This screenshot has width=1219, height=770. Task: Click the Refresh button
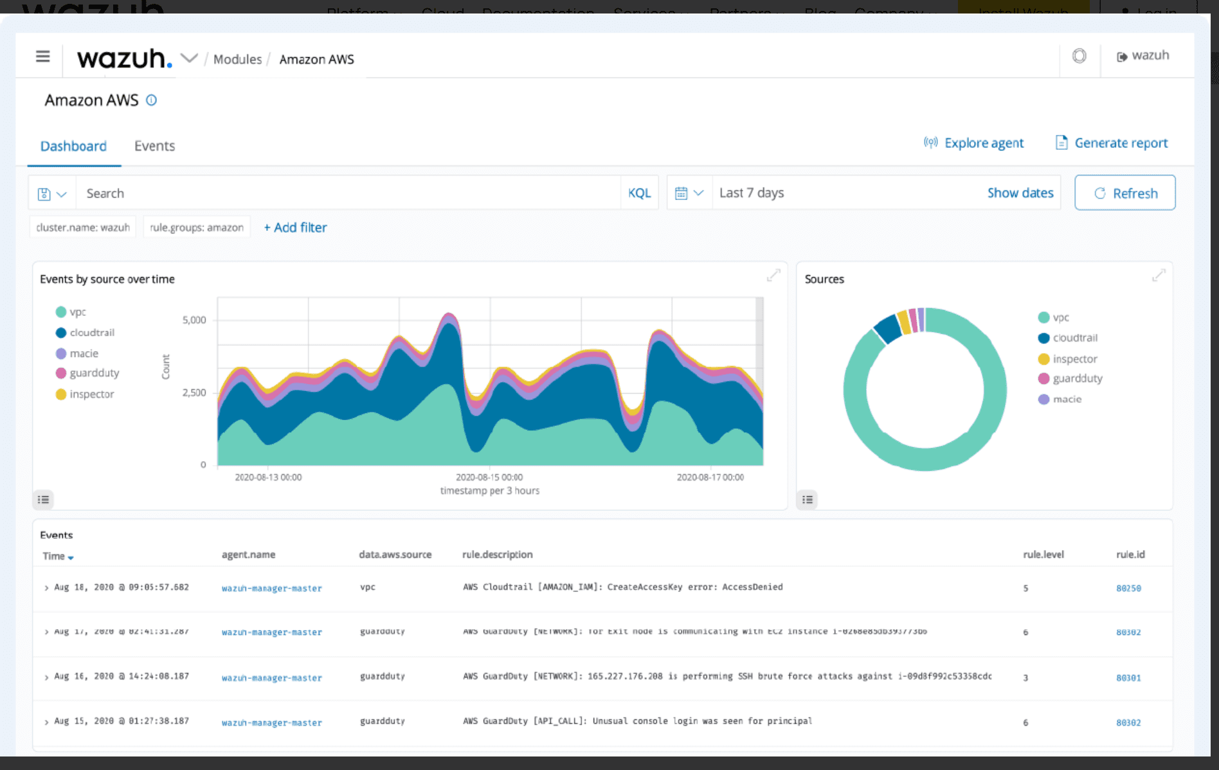coord(1124,193)
